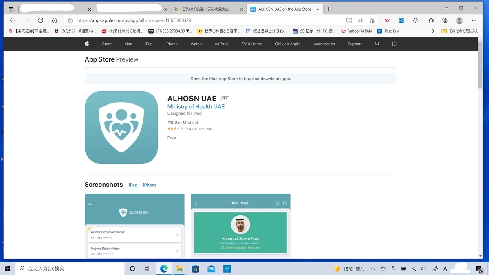
Task: Open Microsoft Edge from taskbar
Action: coord(164,268)
